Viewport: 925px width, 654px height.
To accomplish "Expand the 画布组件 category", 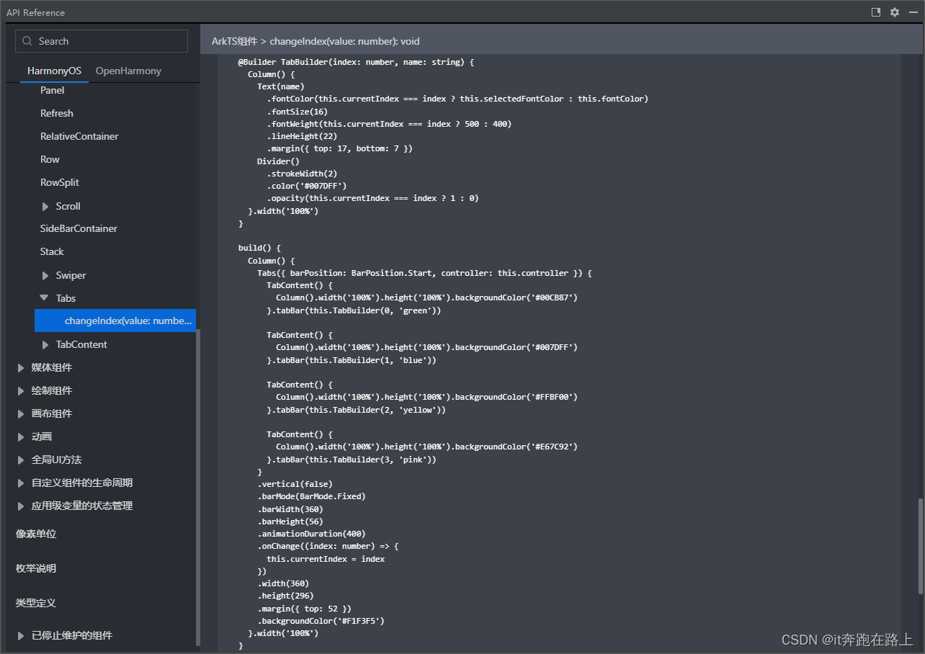I will (21, 413).
